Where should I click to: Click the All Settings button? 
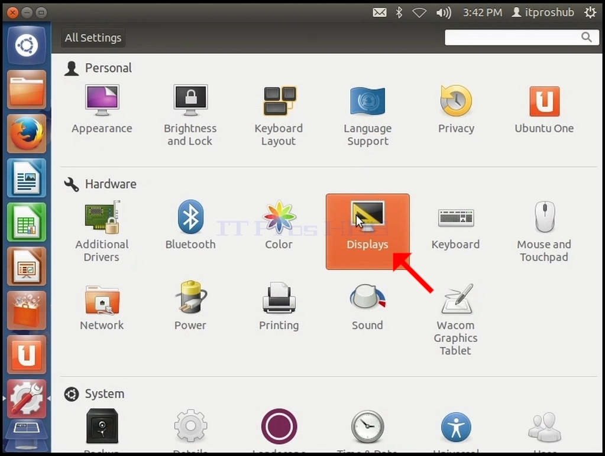[93, 38]
